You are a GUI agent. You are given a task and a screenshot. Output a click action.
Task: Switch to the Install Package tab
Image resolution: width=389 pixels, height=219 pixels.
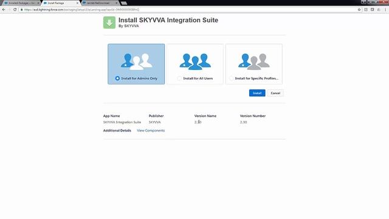point(60,3)
